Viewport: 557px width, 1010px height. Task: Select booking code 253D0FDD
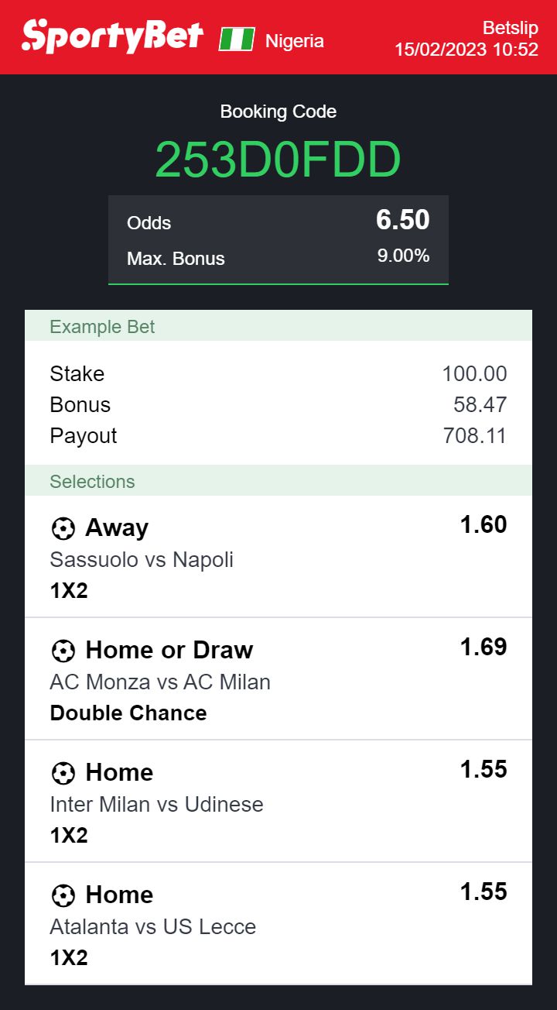[278, 160]
